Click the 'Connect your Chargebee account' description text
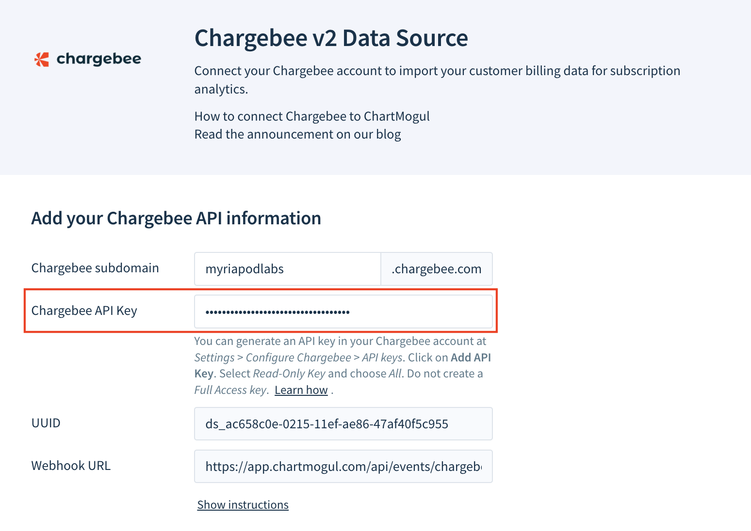The width and height of the screenshot is (751, 531). point(437,80)
